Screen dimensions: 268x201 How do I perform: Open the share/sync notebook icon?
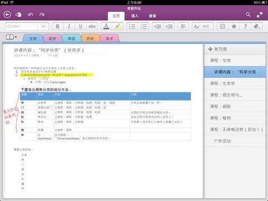pyautogui.click(x=18, y=15)
